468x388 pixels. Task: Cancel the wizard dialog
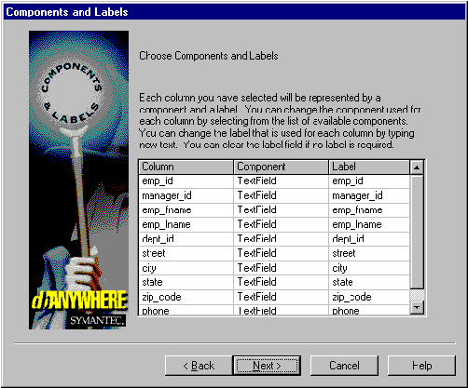point(344,366)
